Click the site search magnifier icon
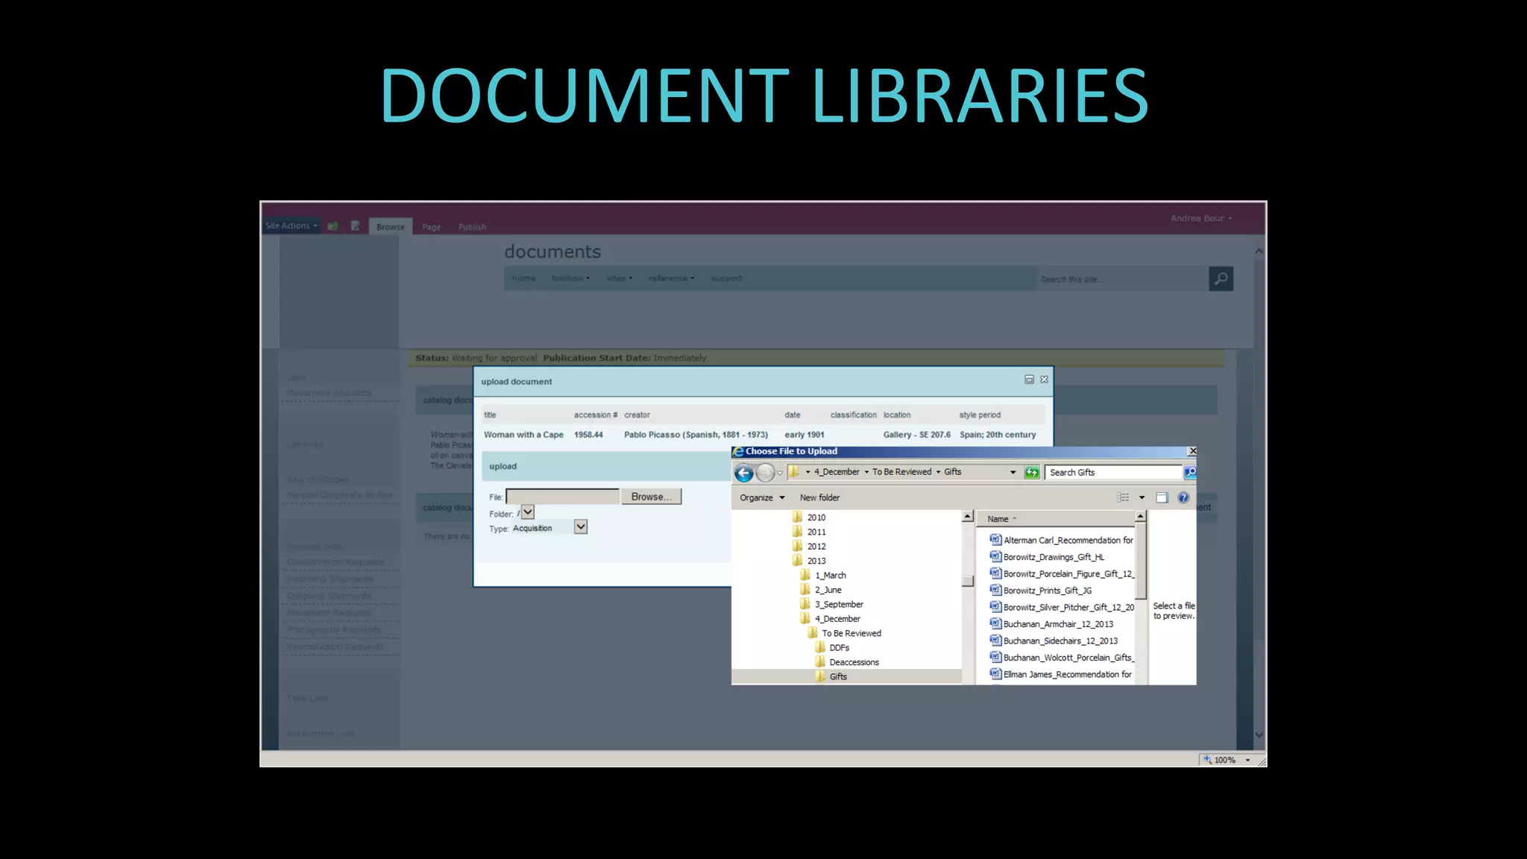Viewport: 1527px width, 859px height. click(1221, 279)
